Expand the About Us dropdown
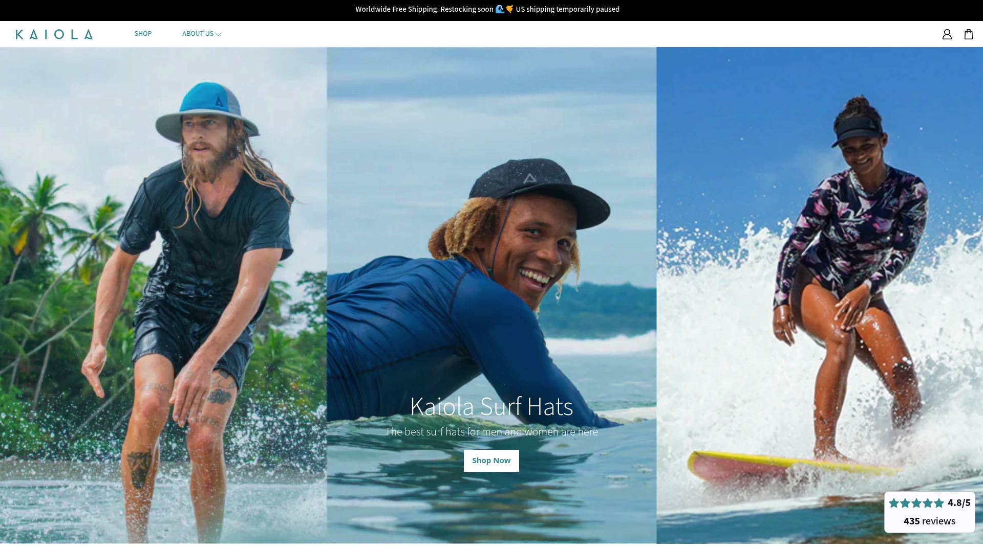Viewport: 983px width, 552px height. (x=202, y=34)
